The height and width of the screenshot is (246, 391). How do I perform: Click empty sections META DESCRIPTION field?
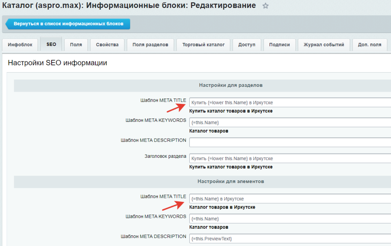[x=290, y=142]
